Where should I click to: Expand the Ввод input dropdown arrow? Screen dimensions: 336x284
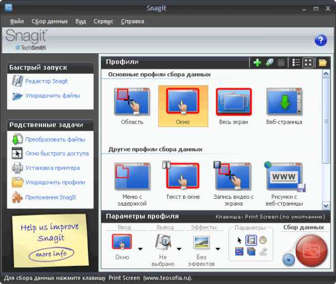[x=139, y=249]
